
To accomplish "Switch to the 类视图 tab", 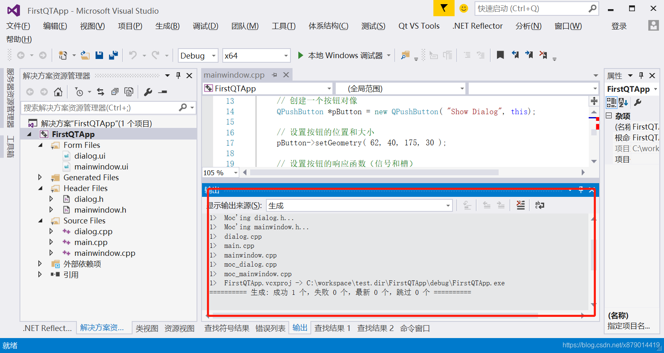I will (x=147, y=328).
